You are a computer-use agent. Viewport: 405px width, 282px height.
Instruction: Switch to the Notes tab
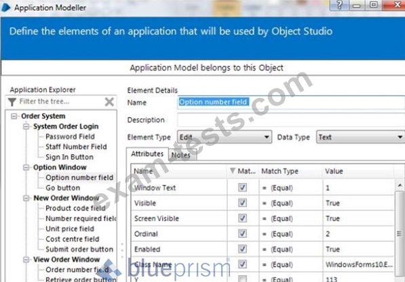click(x=181, y=155)
